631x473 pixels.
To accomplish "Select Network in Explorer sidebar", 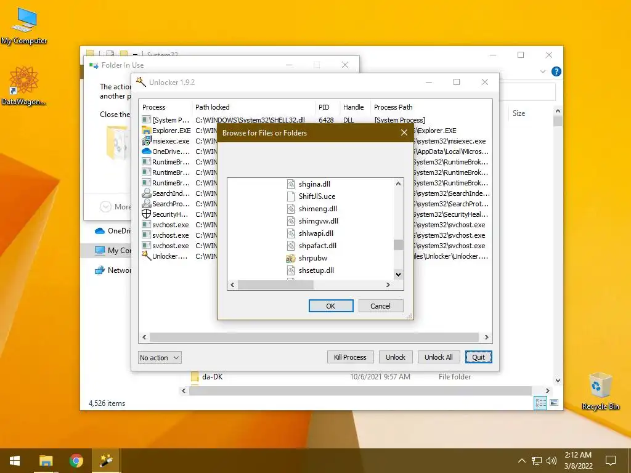I will [x=113, y=270].
